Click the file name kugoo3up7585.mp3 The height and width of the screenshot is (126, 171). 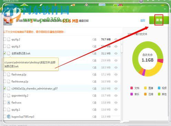click(x=23, y=117)
